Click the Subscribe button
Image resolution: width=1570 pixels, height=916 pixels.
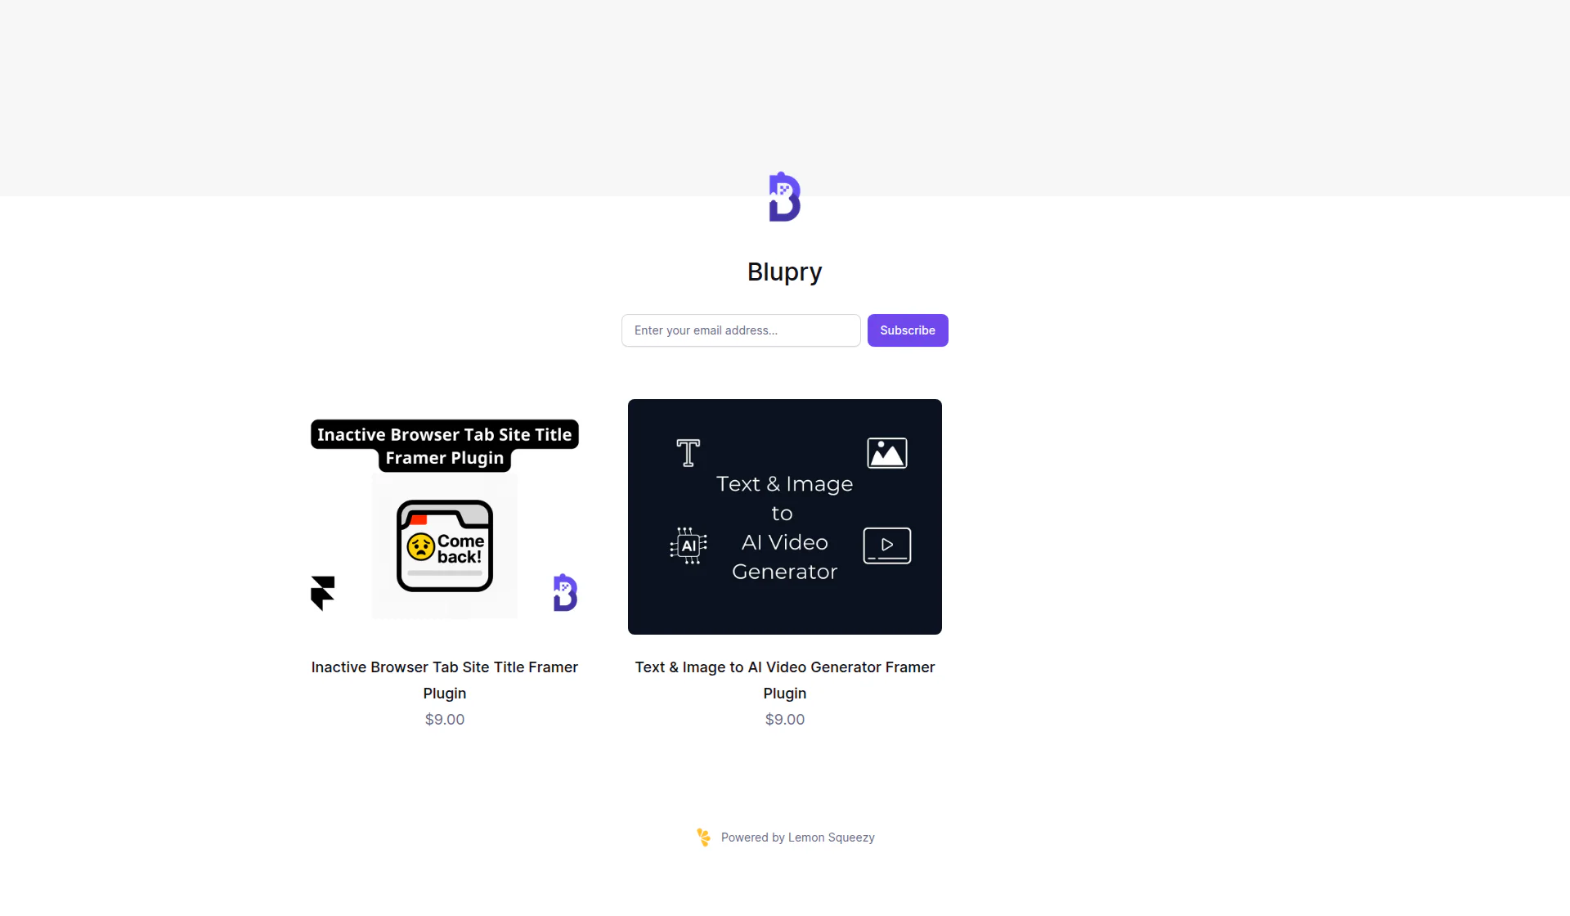coord(908,330)
